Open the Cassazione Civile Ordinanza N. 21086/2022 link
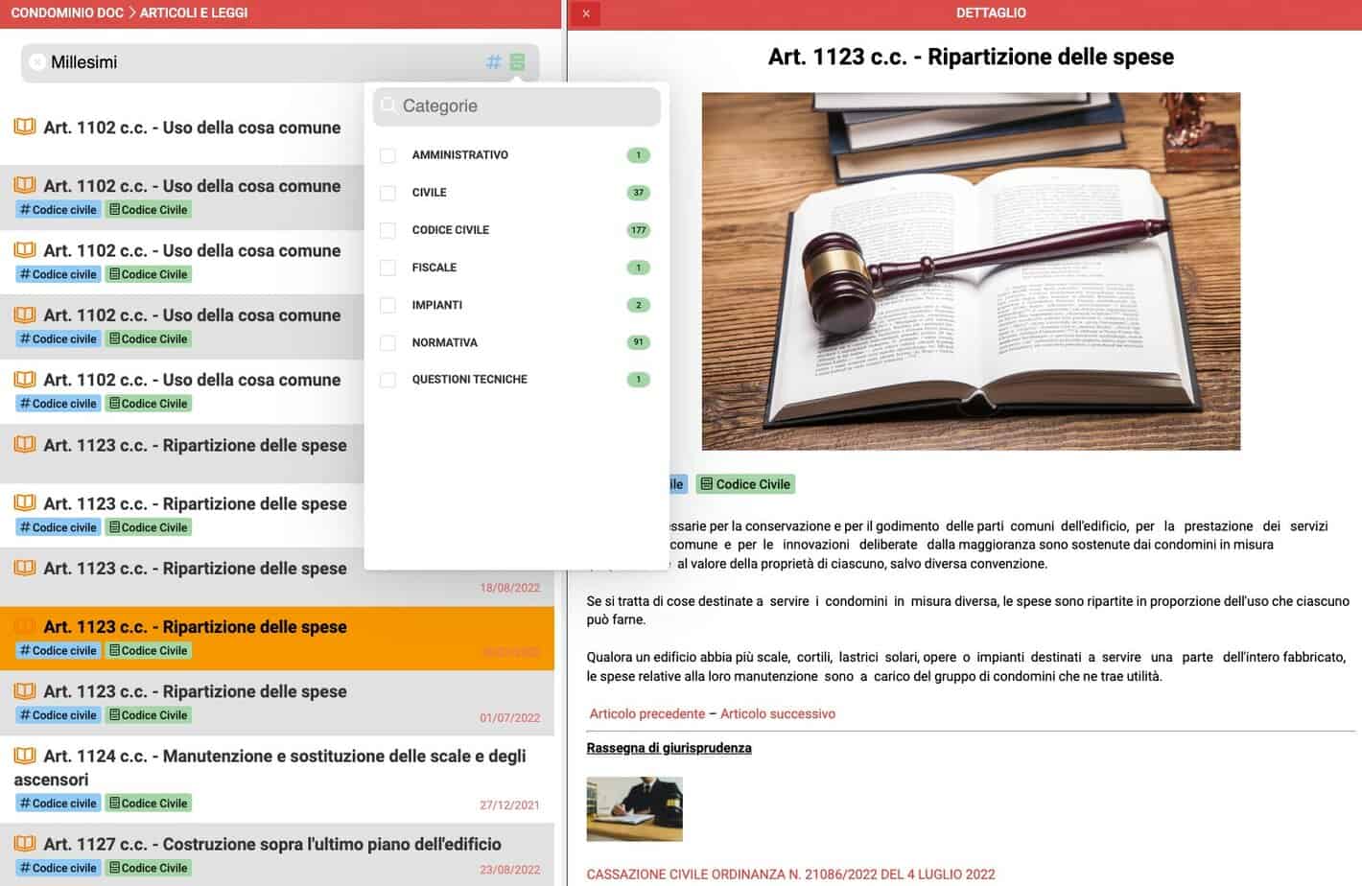The image size is (1362, 886). pyautogui.click(x=790, y=874)
